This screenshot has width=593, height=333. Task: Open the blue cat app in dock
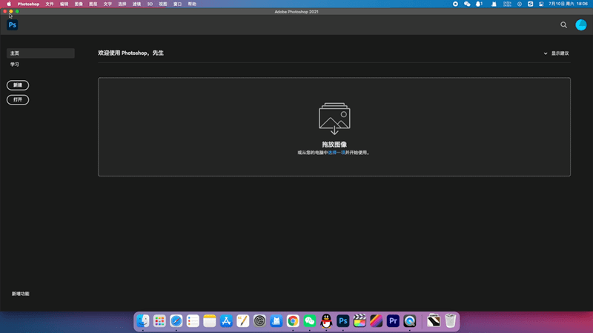click(276, 321)
